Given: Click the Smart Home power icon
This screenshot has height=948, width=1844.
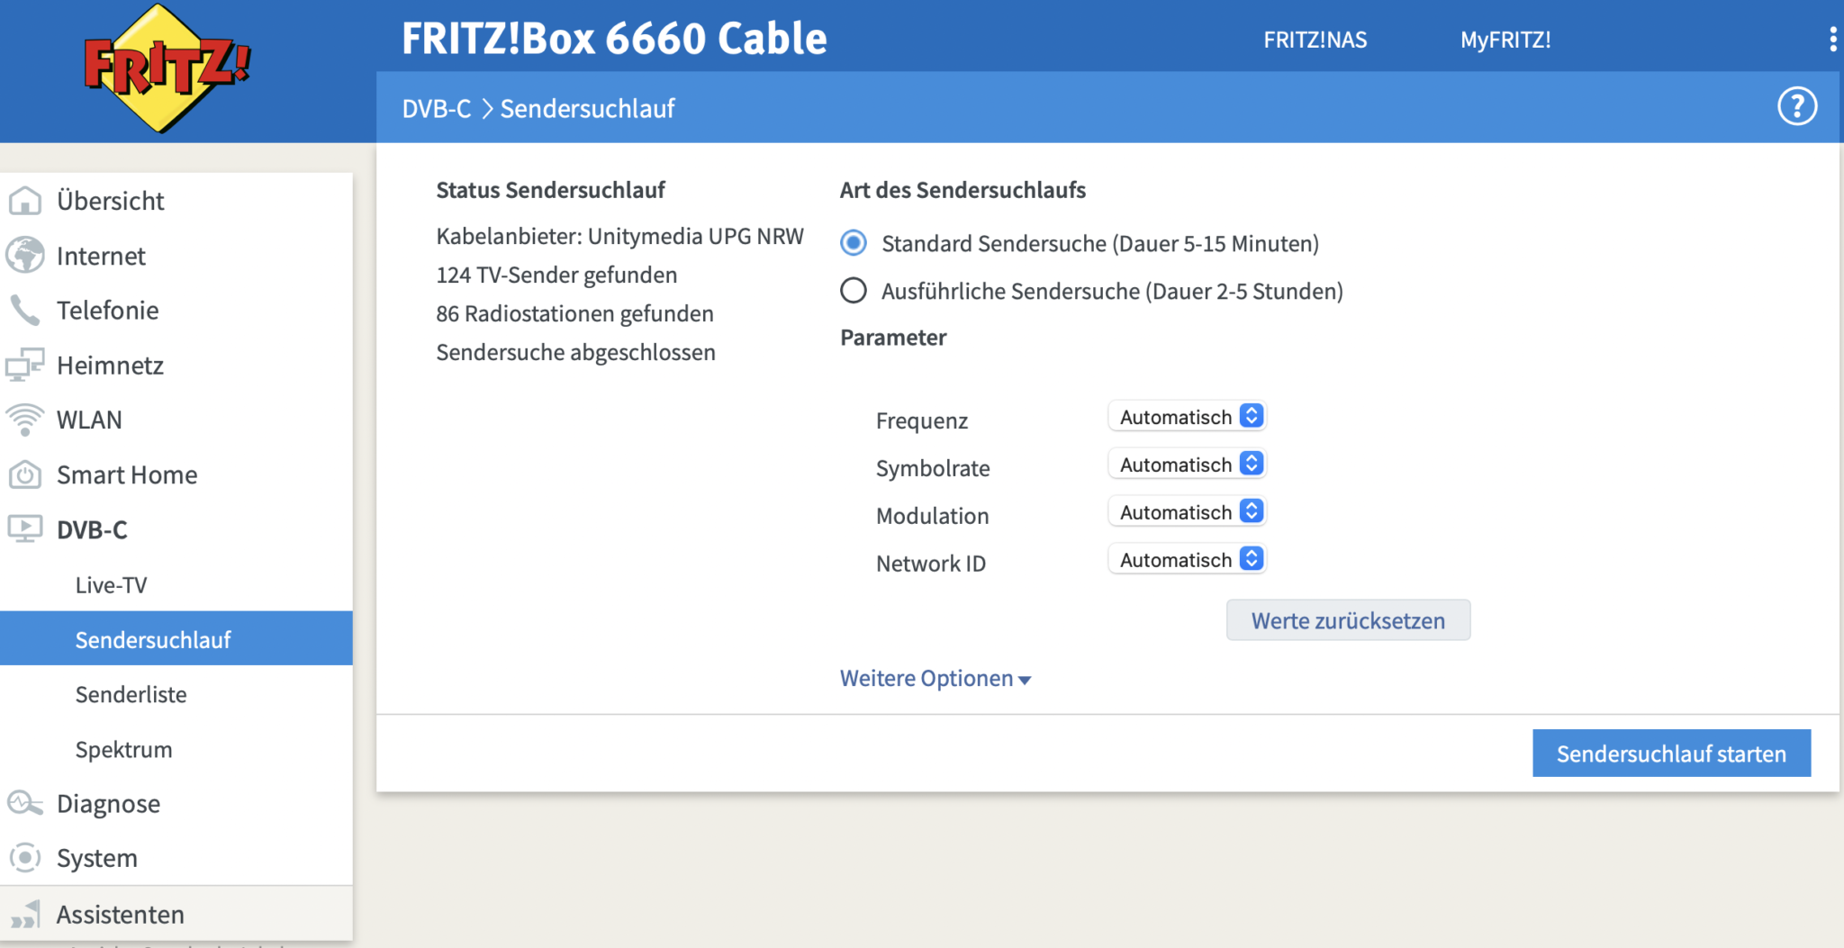Looking at the screenshot, I should click(x=25, y=474).
